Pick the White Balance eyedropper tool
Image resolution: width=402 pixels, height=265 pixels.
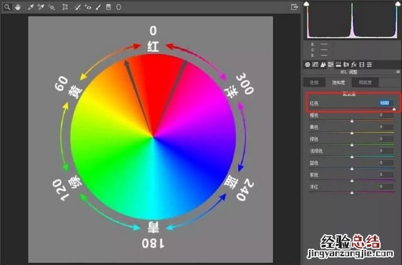point(30,6)
